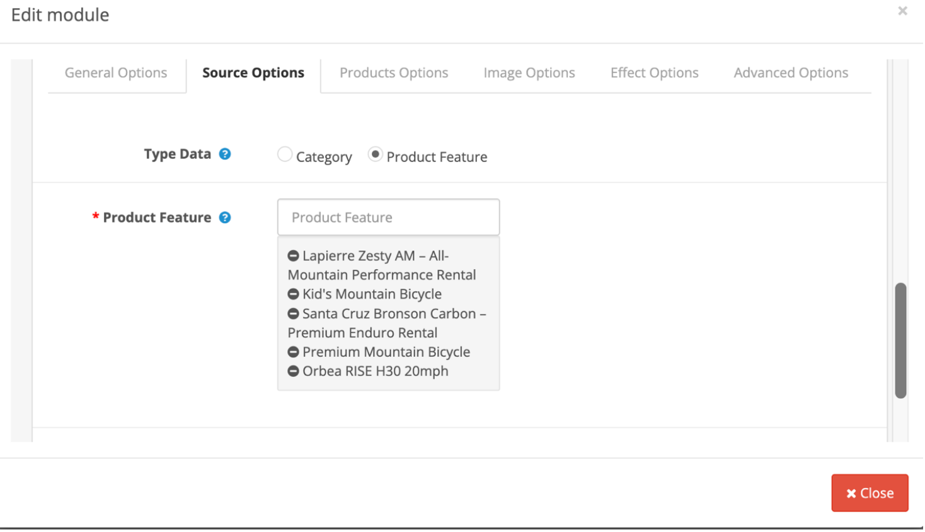Select the Category radio button
The height and width of the screenshot is (532, 925).
pyautogui.click(x=285, y=154)
